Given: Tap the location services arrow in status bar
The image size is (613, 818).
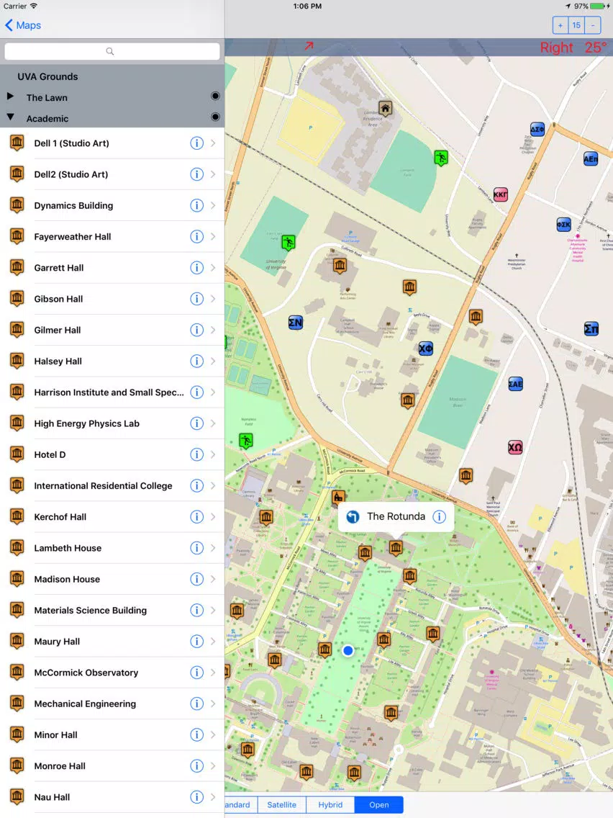Looking at the screenshot, I should click(x=568, y=6).
